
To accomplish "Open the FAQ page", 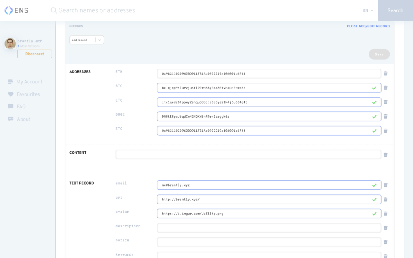I will click(21, 107).
